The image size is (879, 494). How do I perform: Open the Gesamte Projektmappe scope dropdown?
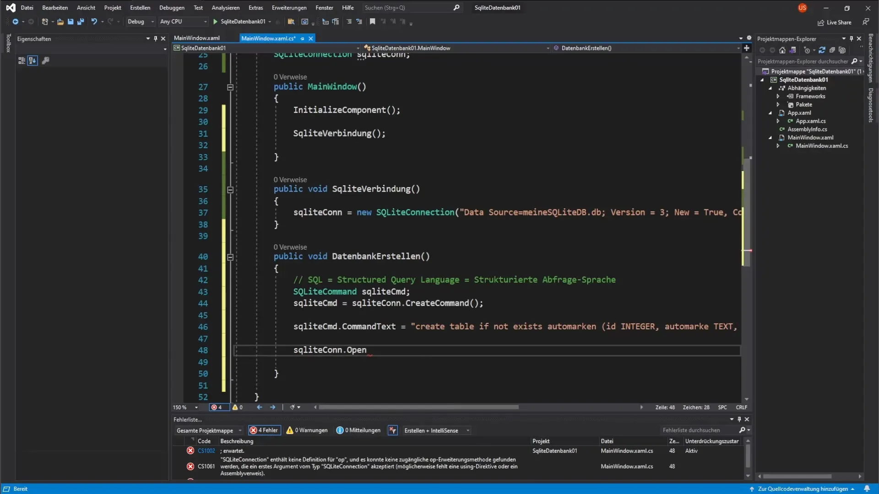click(208, 430)
